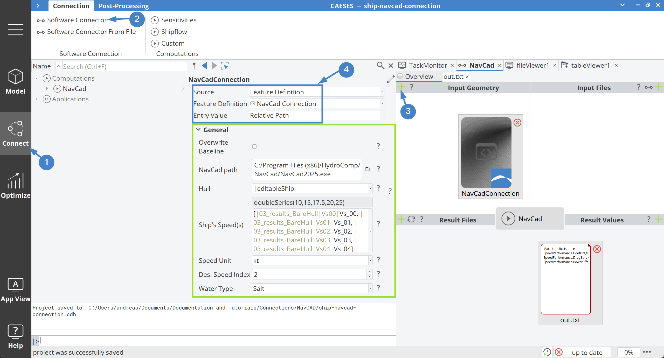Open the Speed Unit dropdown
664x358 pixels.
[370, 260]
